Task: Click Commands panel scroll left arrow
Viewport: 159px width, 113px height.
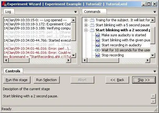Action: (85, 60)
